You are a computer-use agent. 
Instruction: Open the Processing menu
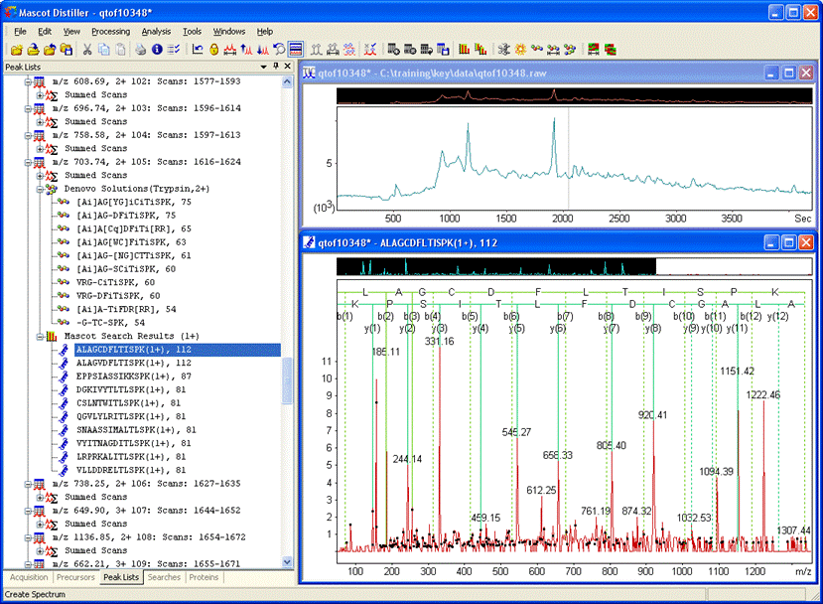click(111, 32)
